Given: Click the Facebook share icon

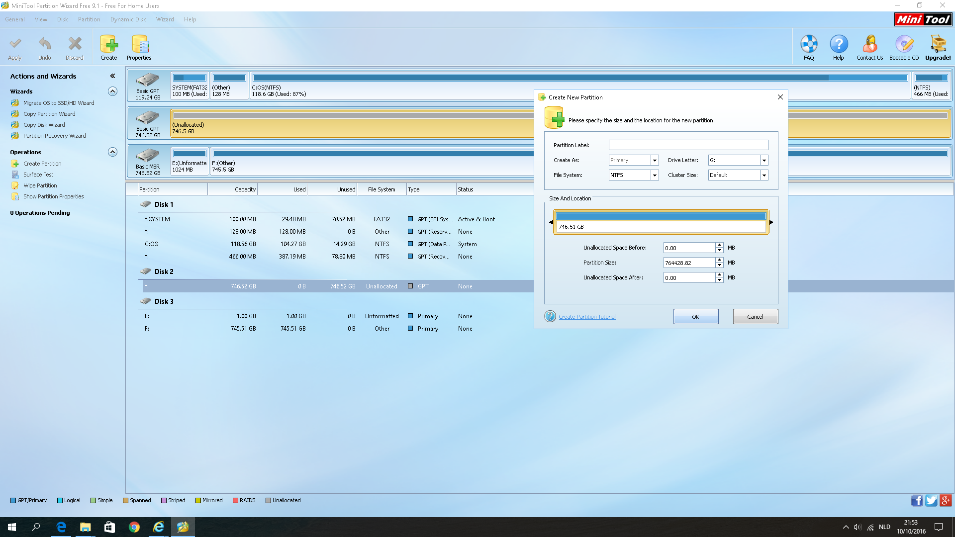Looking at the screenshot, I should click(x=917, y=500).
